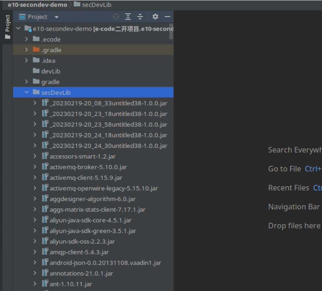Click jar icon of aliyun-sdk-oss-2.2.3.jar
The height and width of the screenshot is (291, 322).
click(x=45, y=241)
